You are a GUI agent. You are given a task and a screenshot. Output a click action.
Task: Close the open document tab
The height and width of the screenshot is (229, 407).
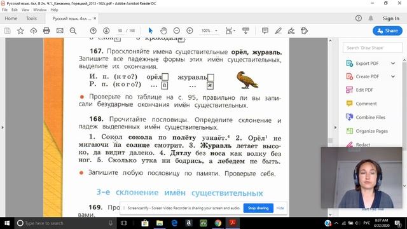tap(95, 18)
